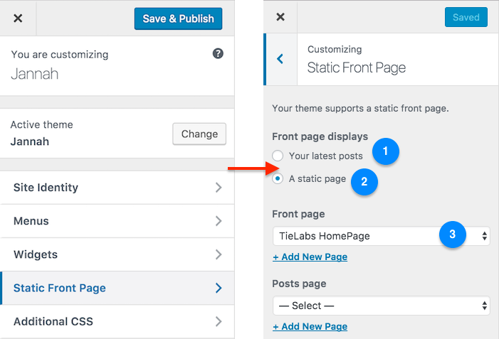
Task: Click the blue number 2 annotation badge
Action: pyautogui.click(x=364, y=182)
